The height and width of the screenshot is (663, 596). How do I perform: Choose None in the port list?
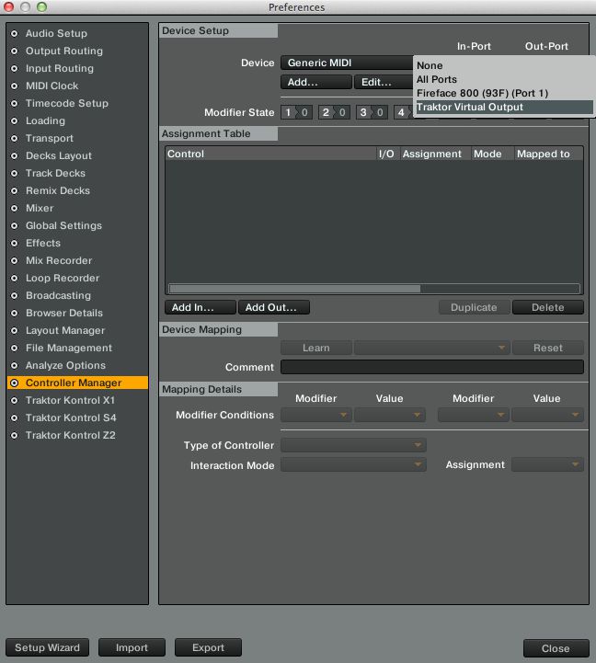click(503, 65)
